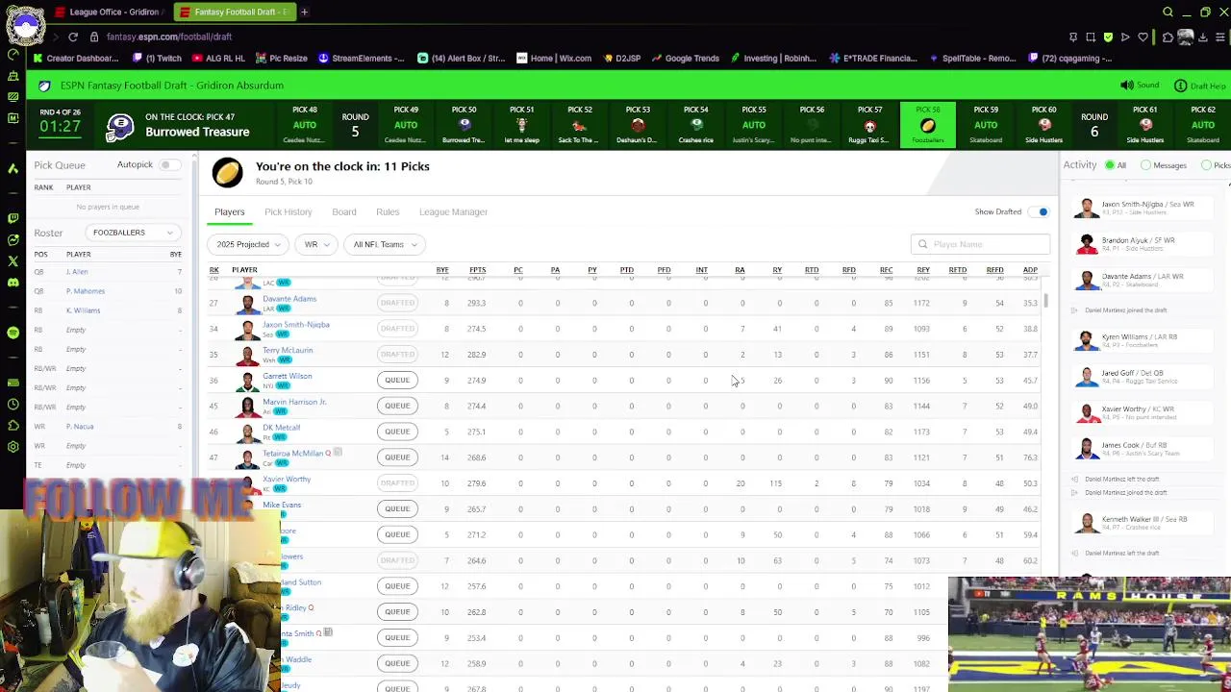
Task: Switch to the League Manager tab
Action: point(453,211)
